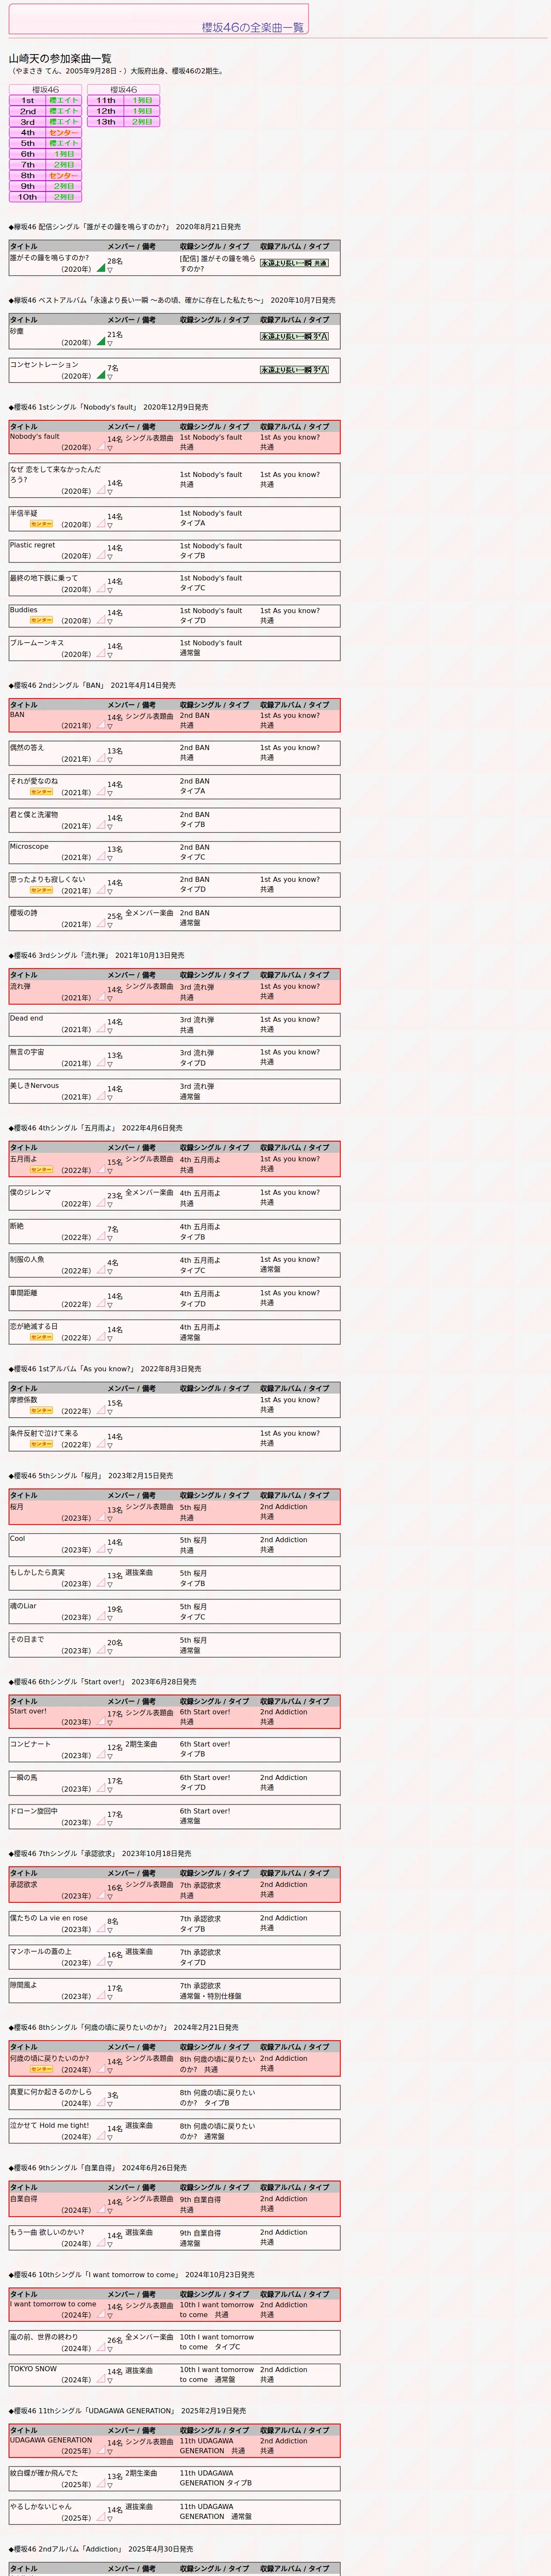
Task: Click the song title ブルームーンキス
Action: click(x=37, y=643)
